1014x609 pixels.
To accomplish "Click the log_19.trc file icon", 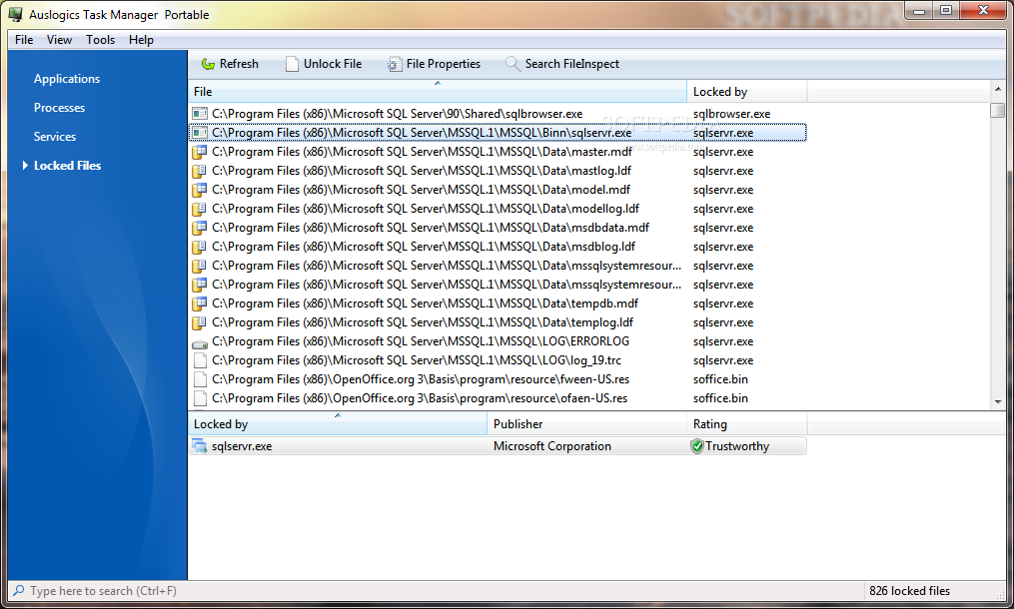I will 200,360.
